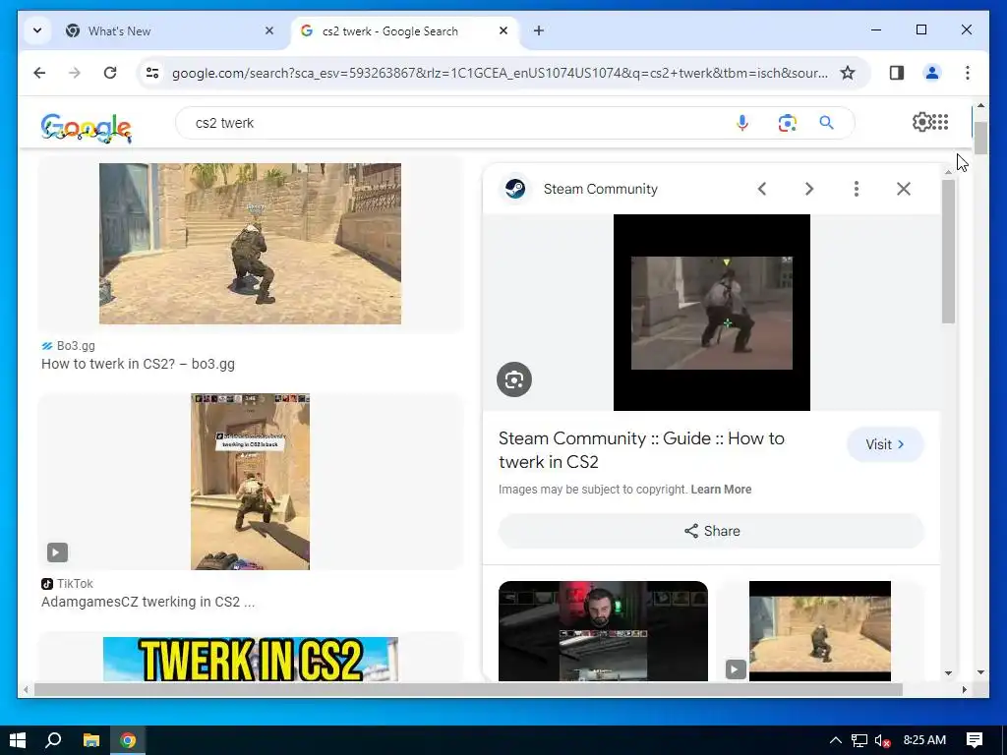Click the muted volume tray icon

click(882, 740)
